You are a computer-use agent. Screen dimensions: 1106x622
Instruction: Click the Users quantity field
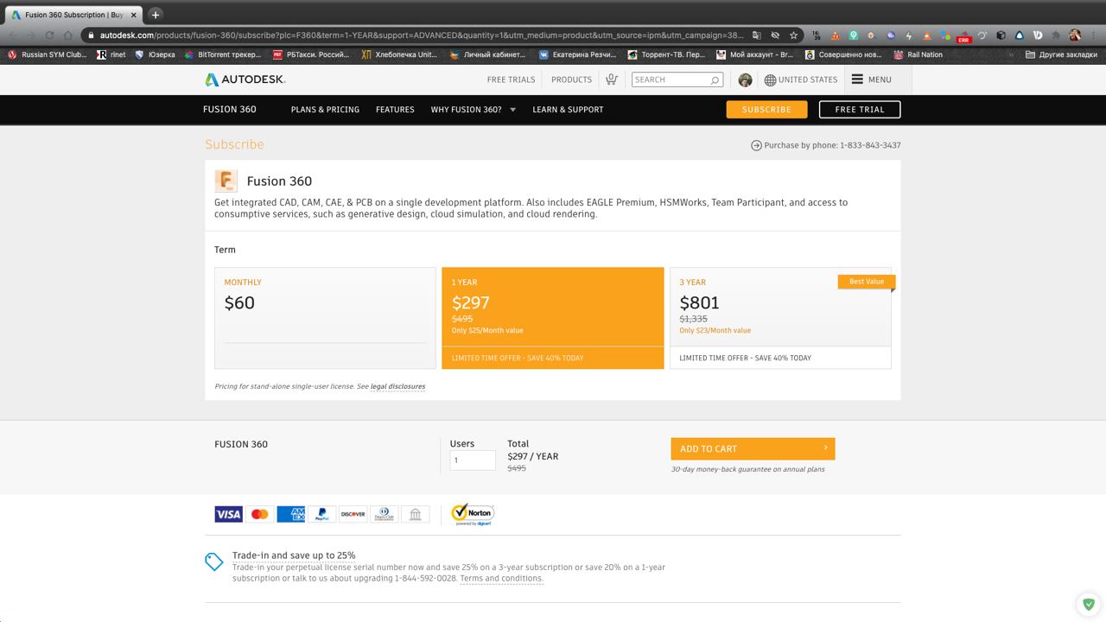click(473, 460)
